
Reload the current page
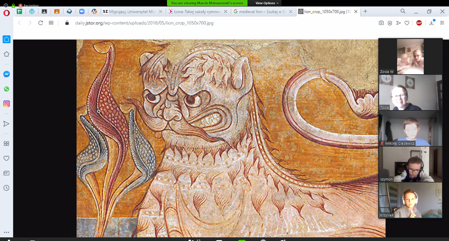click(x=41, y=23)
